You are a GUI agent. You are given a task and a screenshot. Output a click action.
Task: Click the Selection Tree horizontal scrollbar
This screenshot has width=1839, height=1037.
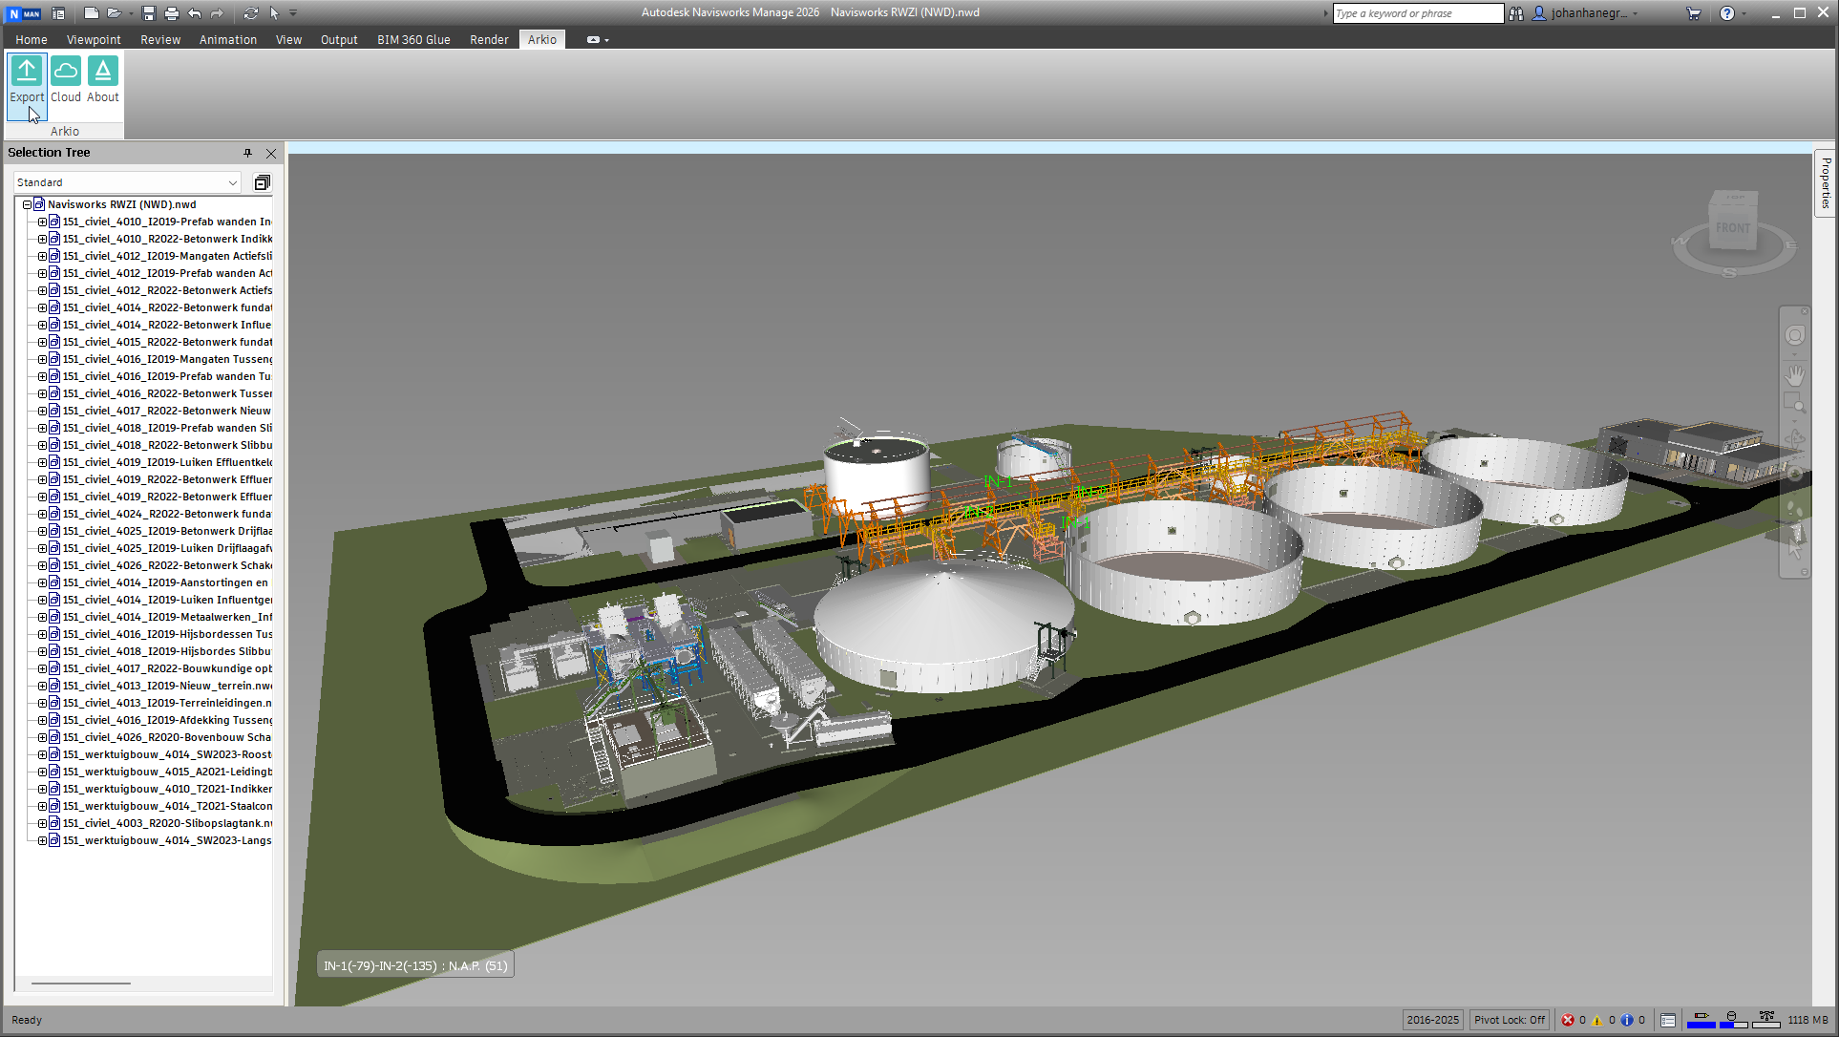click(81, 983)
